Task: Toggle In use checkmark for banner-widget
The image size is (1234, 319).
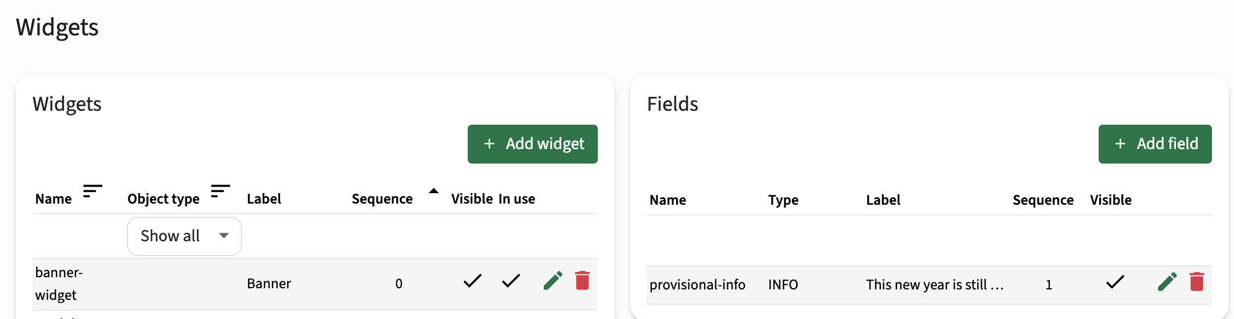Action: click(511, 281)
